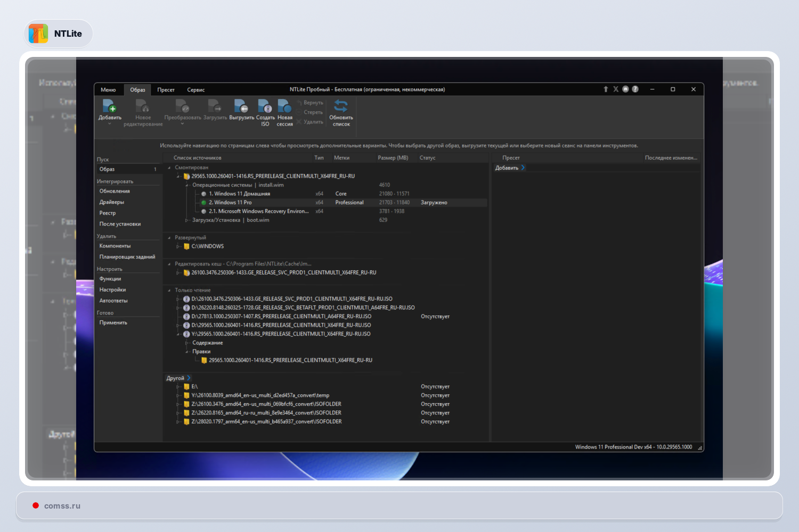The height and width of the screenshot is (532, 799).
Task: Open the Другой group link
Action: (x=175, y=378)
